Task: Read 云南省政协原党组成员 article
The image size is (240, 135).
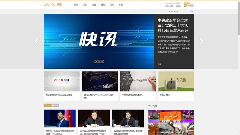Action: (128, 132)
